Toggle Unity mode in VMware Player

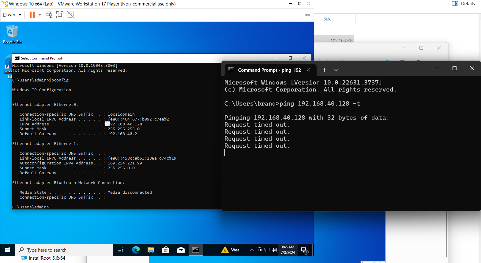(71, 15)
